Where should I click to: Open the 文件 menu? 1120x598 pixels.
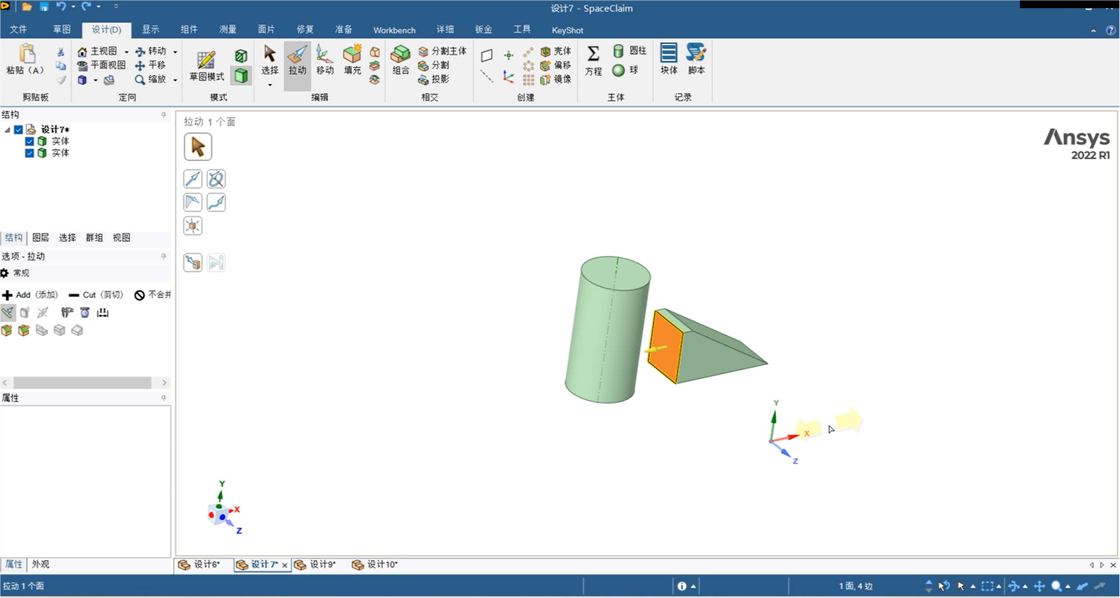point(18,30)
